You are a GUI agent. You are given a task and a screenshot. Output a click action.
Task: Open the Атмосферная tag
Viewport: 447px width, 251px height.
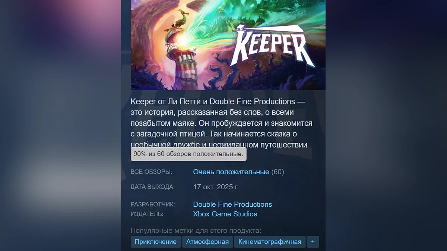coord(207,242)
